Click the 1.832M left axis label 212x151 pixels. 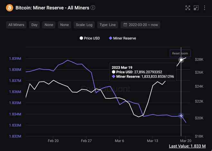coord(15,136)
